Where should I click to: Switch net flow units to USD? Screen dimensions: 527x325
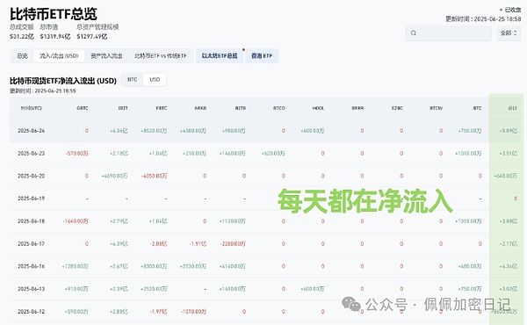tap(155, 80)
